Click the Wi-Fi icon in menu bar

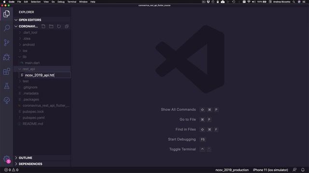[249, 2]
